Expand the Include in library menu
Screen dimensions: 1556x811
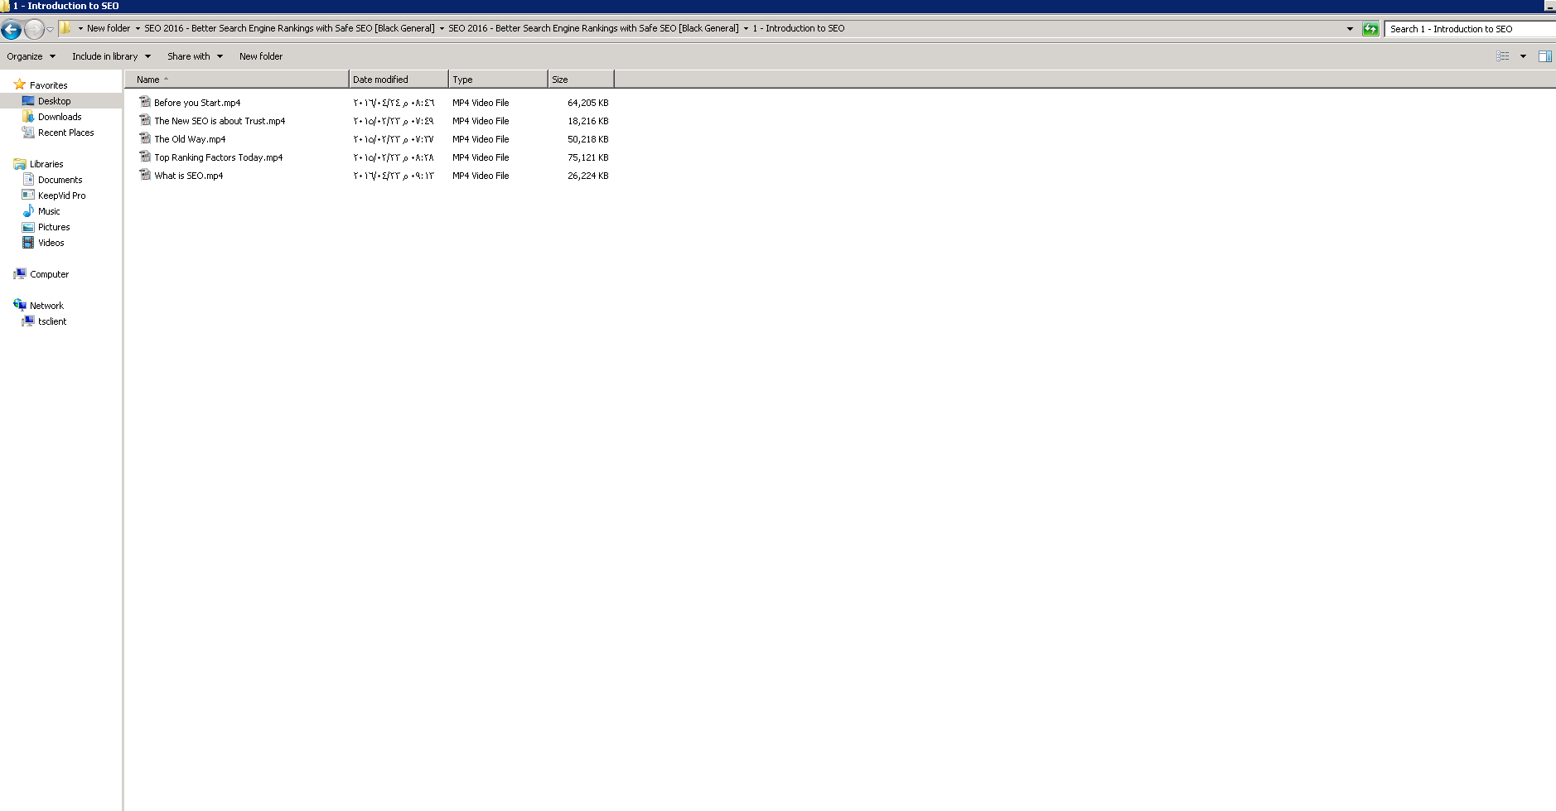[111, 56]
